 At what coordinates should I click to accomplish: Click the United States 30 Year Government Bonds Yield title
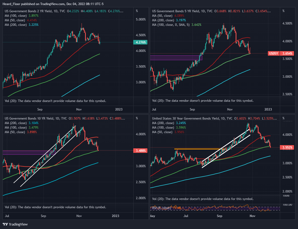(186, 118)
